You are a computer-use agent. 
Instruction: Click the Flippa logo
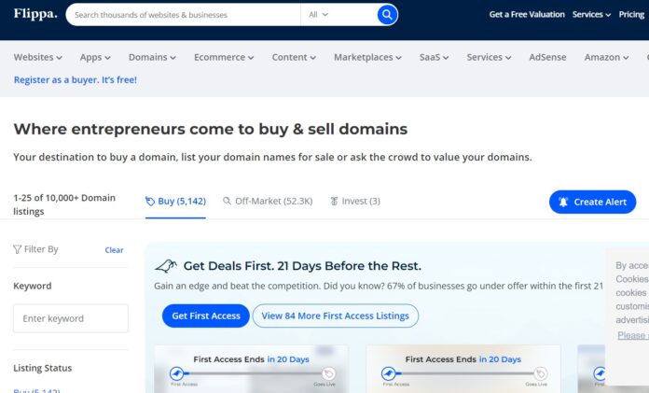(35, 14)
